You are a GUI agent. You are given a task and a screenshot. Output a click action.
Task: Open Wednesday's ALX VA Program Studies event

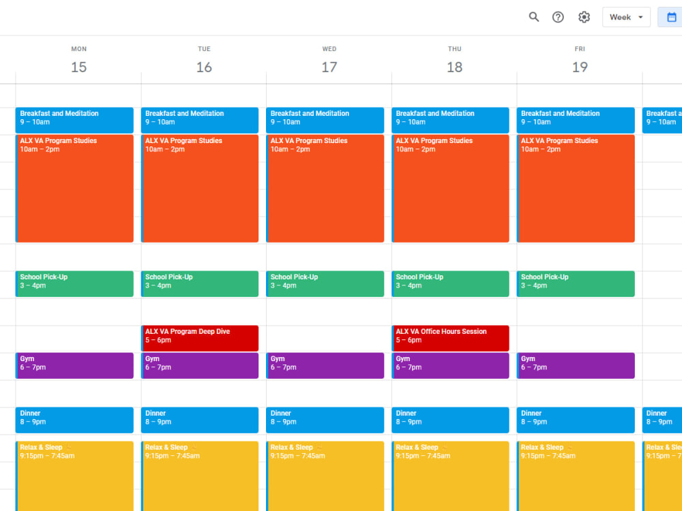[325, 189]
